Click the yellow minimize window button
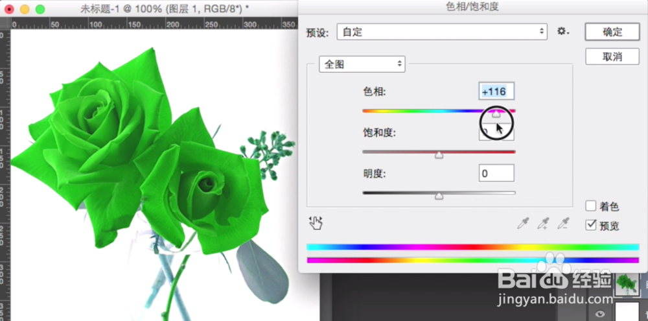648x321 pixels. [25, 9]
